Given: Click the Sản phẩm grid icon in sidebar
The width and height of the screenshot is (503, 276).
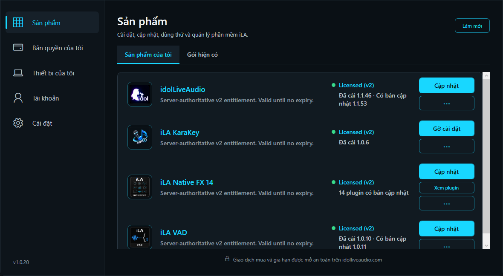Looking at the screenshot, I should 18,23.
